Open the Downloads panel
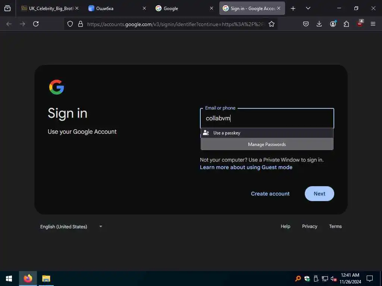This screenshot has height=286, width=382. (x=319, y=24)
